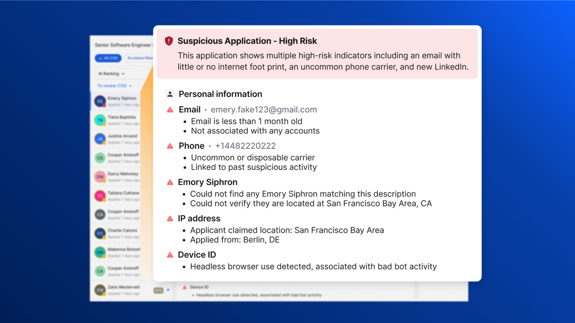The height and width of the screenshot is (323, 575).
Task: Open candidate Zaire Westervelt in the list
Action: point(132,290)
